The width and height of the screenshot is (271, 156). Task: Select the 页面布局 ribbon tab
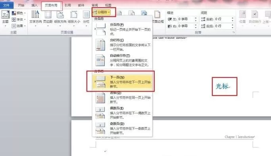pos(51,6)
